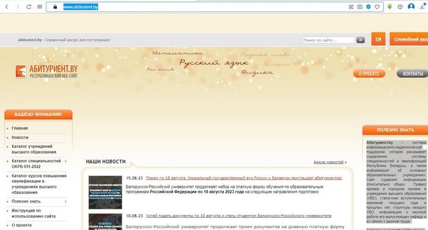Screen dimensions: 428x230
Task: Switch the site language to EN
Action: [x=378, y=39]
